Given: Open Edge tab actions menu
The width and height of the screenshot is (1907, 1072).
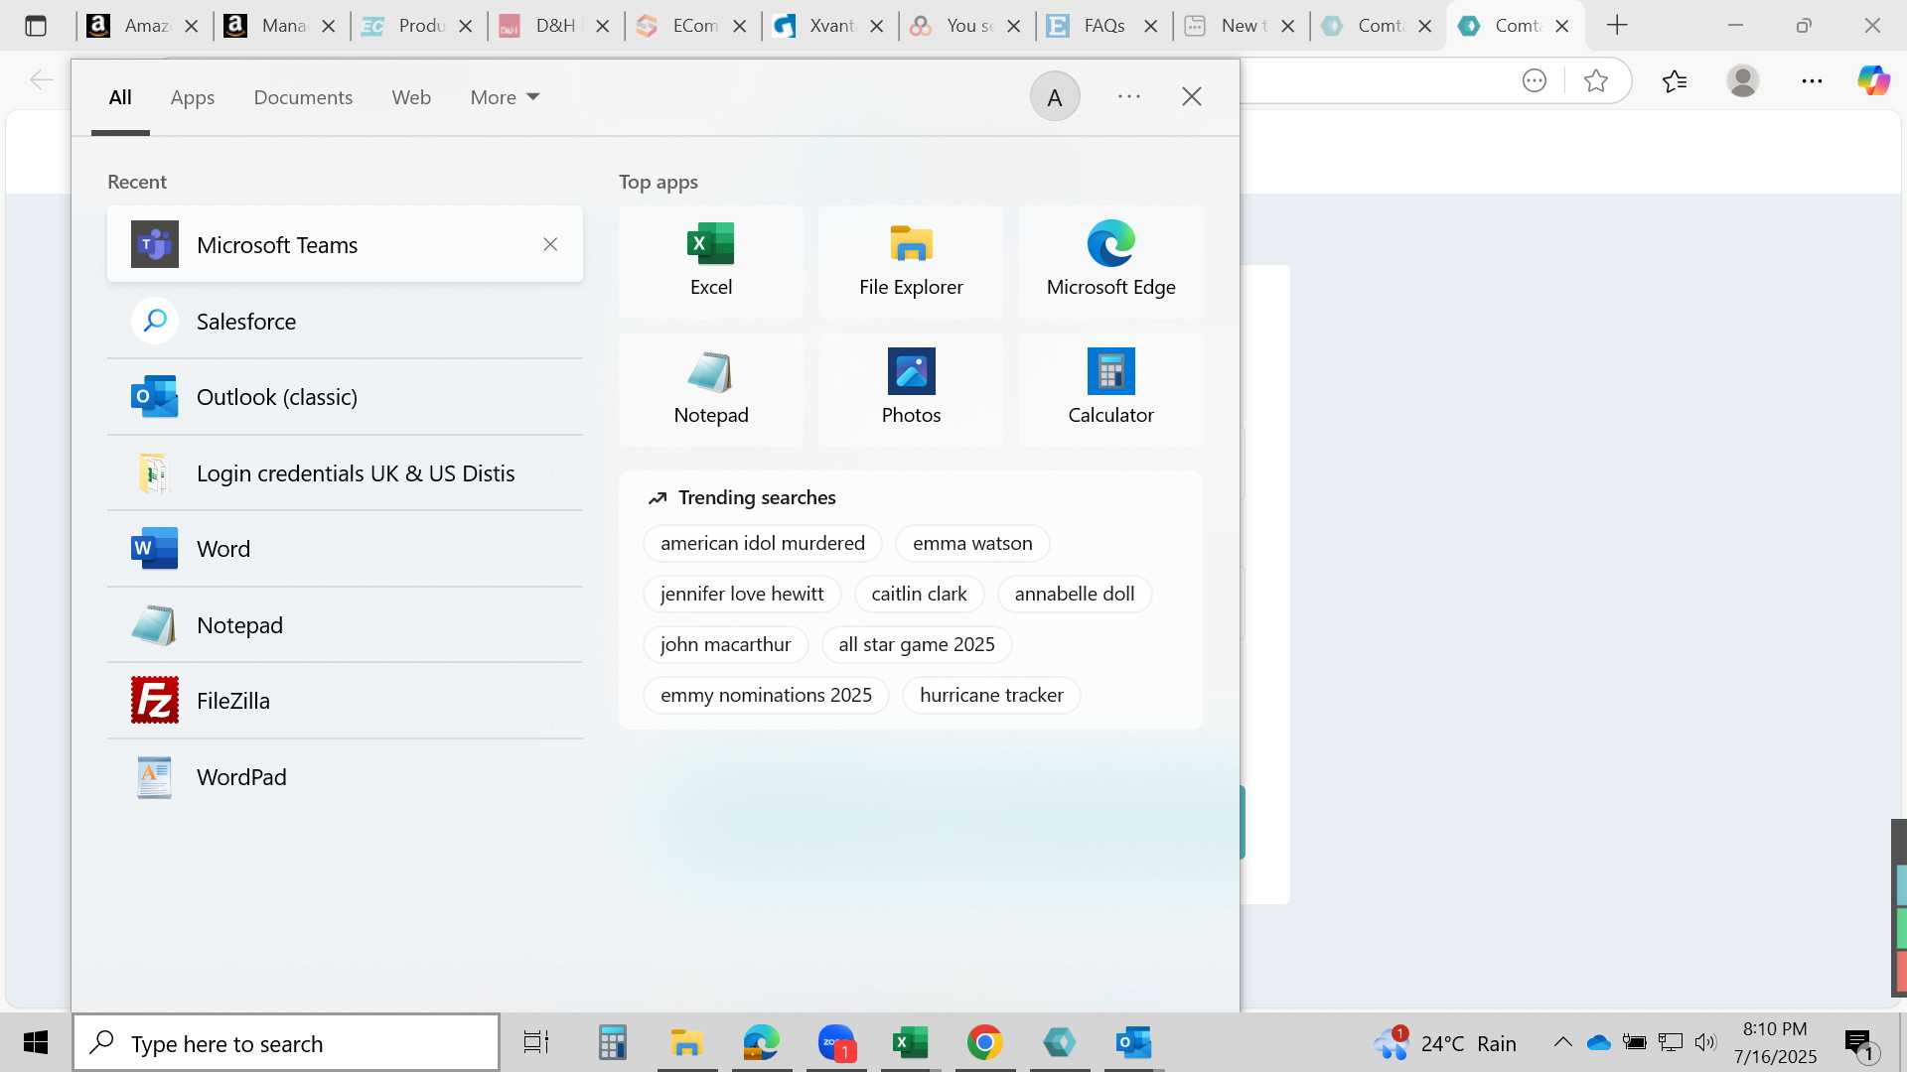Looking at the screenshot, I should tap(36, 26).
